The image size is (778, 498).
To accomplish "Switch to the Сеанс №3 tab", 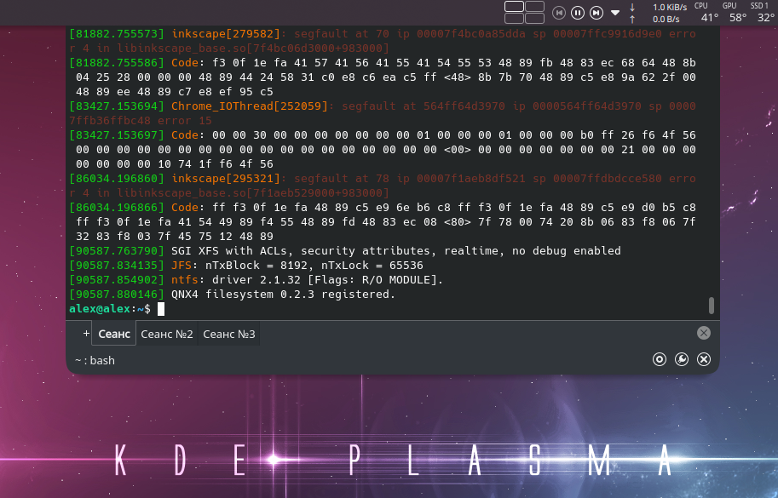I will click(x=228, y=334).
